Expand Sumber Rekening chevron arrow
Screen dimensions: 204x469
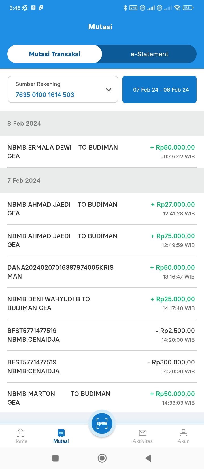[109, 90]
